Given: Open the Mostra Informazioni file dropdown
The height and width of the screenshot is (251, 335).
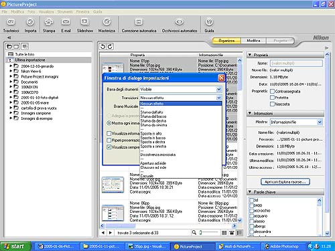Looking at the screenshot, I should click(320, 122).
